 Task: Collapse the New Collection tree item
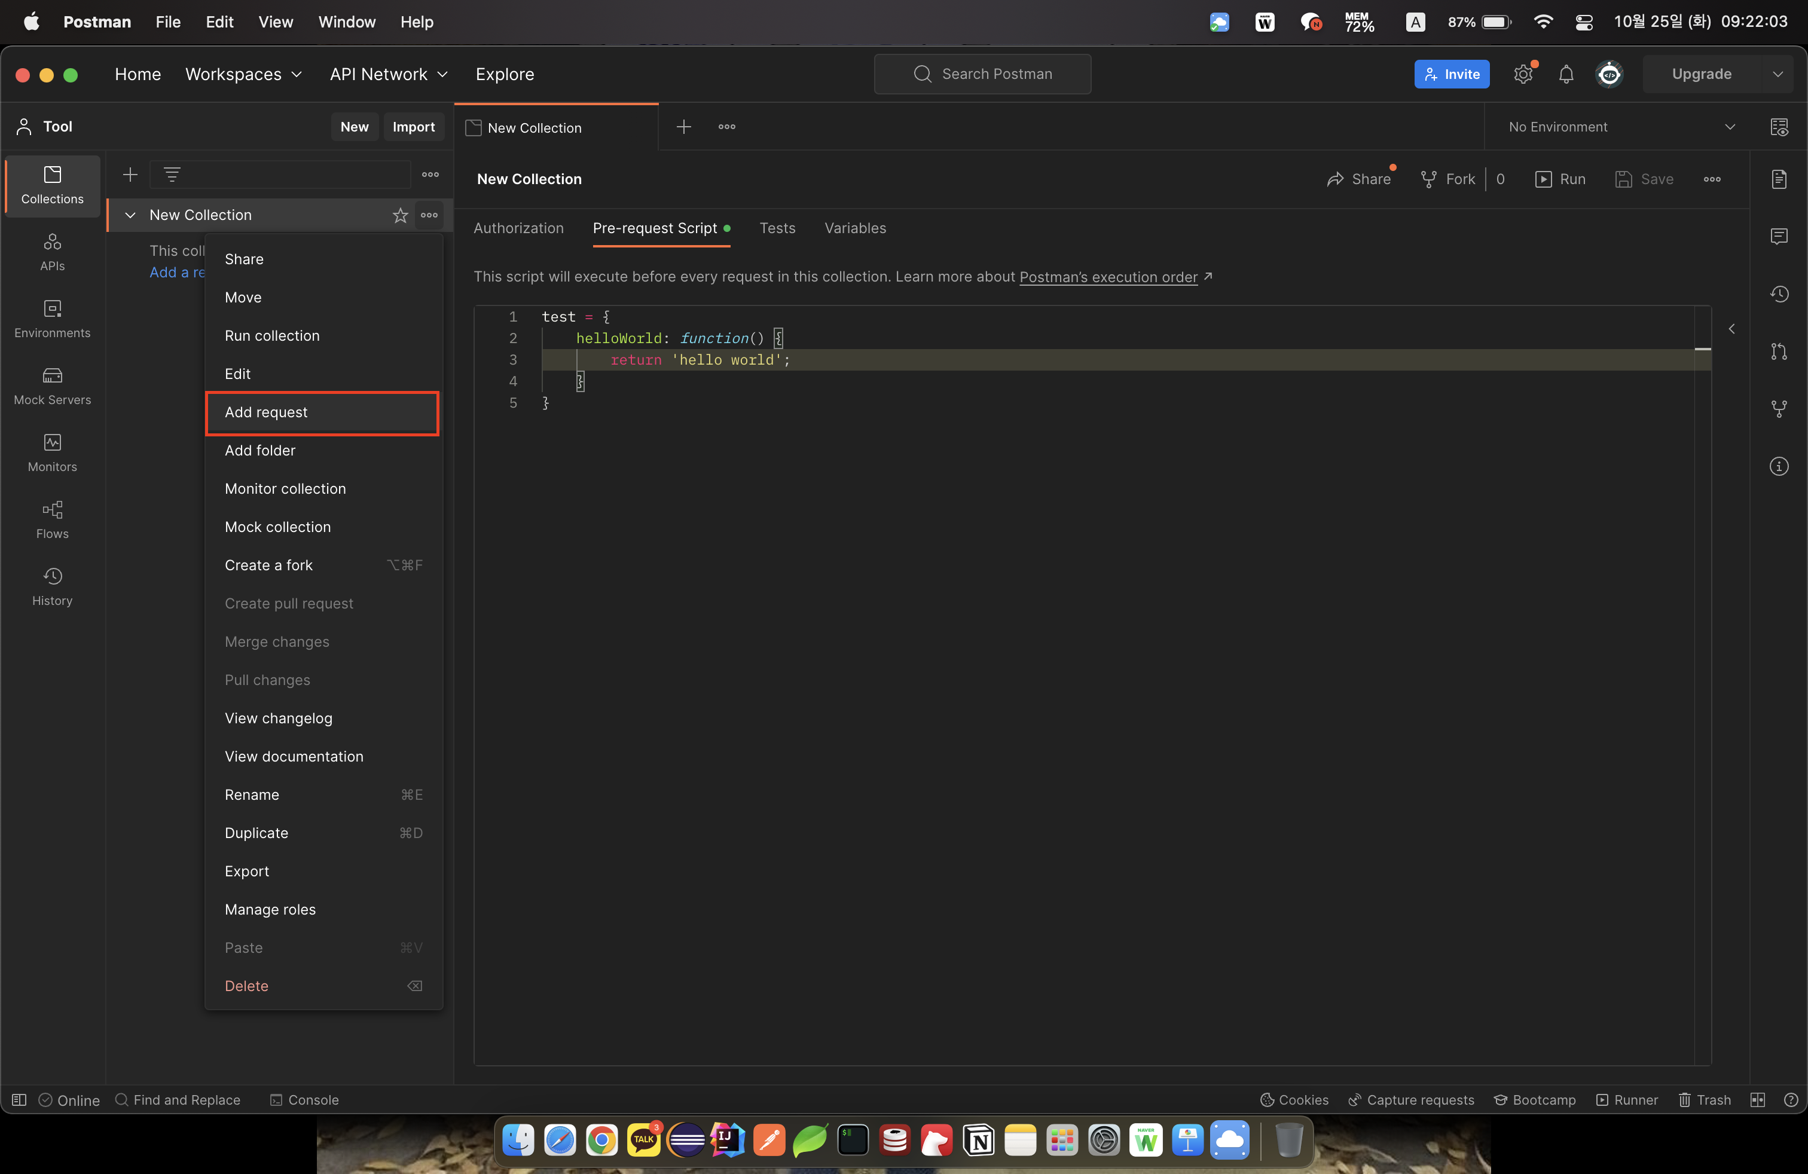pos(130,215)
